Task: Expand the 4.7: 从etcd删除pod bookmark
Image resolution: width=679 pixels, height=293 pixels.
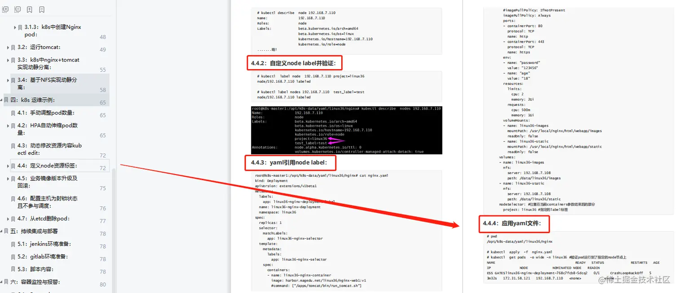Action: 8,219
